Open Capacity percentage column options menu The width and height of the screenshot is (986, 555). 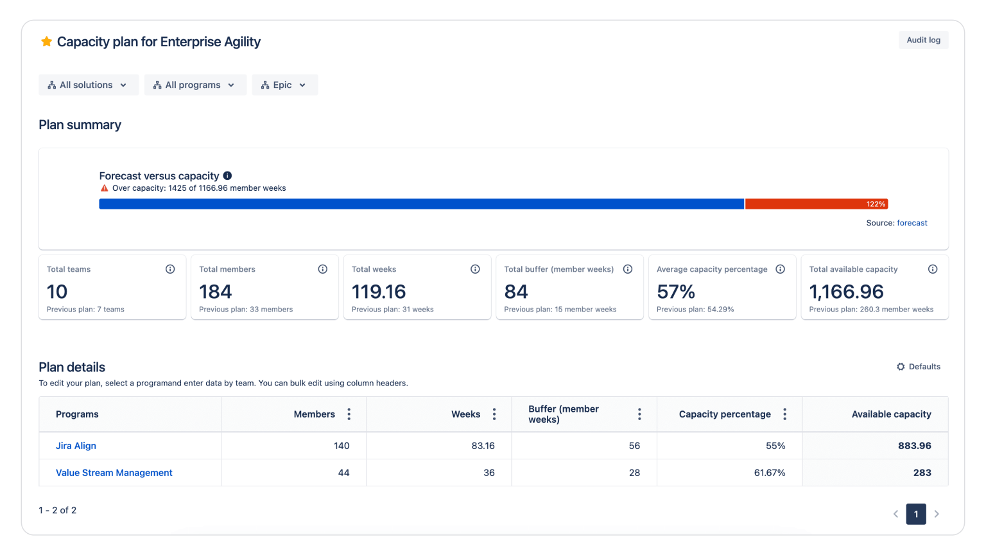784,414
